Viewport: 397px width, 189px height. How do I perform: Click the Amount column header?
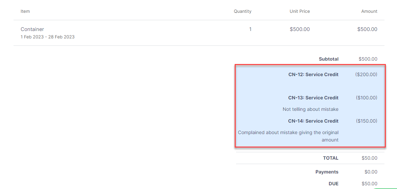point(369,11)
